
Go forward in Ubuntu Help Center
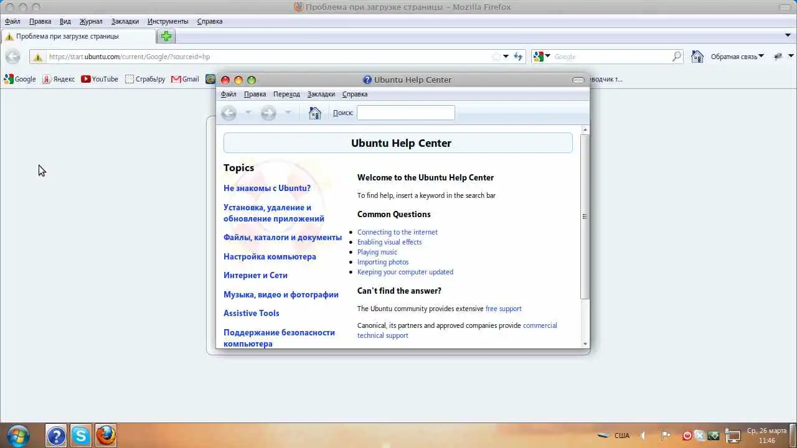pos(268,113)
